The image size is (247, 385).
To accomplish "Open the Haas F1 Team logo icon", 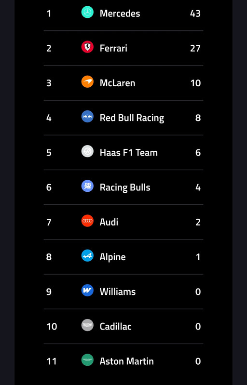I will click(x=87, y=151).
